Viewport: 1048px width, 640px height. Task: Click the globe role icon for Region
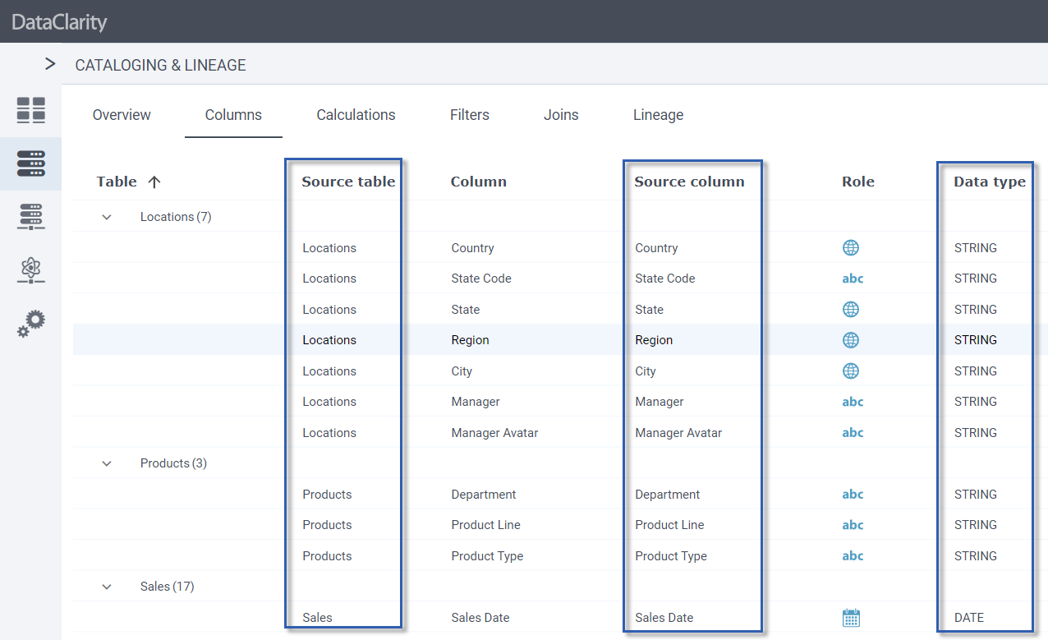851,340
